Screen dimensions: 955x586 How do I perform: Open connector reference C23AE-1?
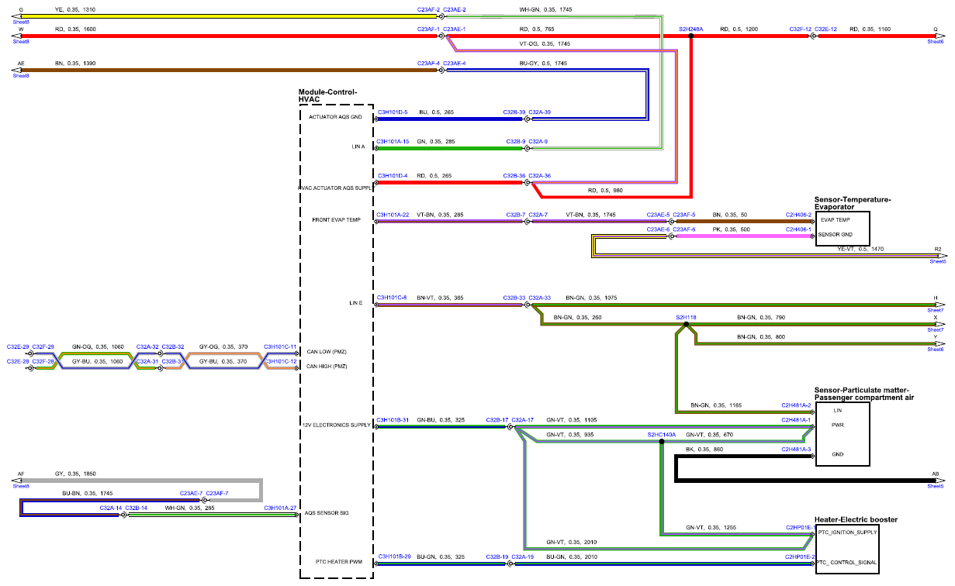[x=455, y=29]
